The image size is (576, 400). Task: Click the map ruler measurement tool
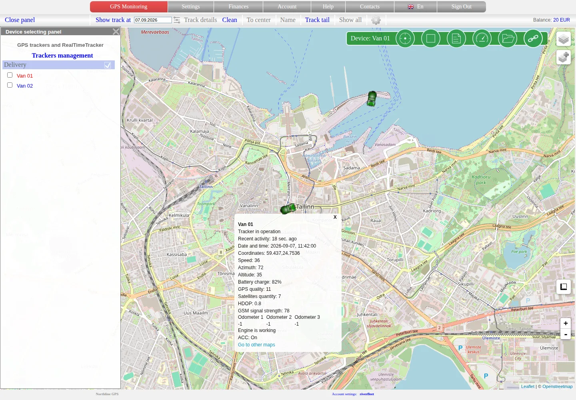click(x=564, y=287)
